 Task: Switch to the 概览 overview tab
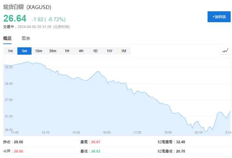(x=8, y=38)
